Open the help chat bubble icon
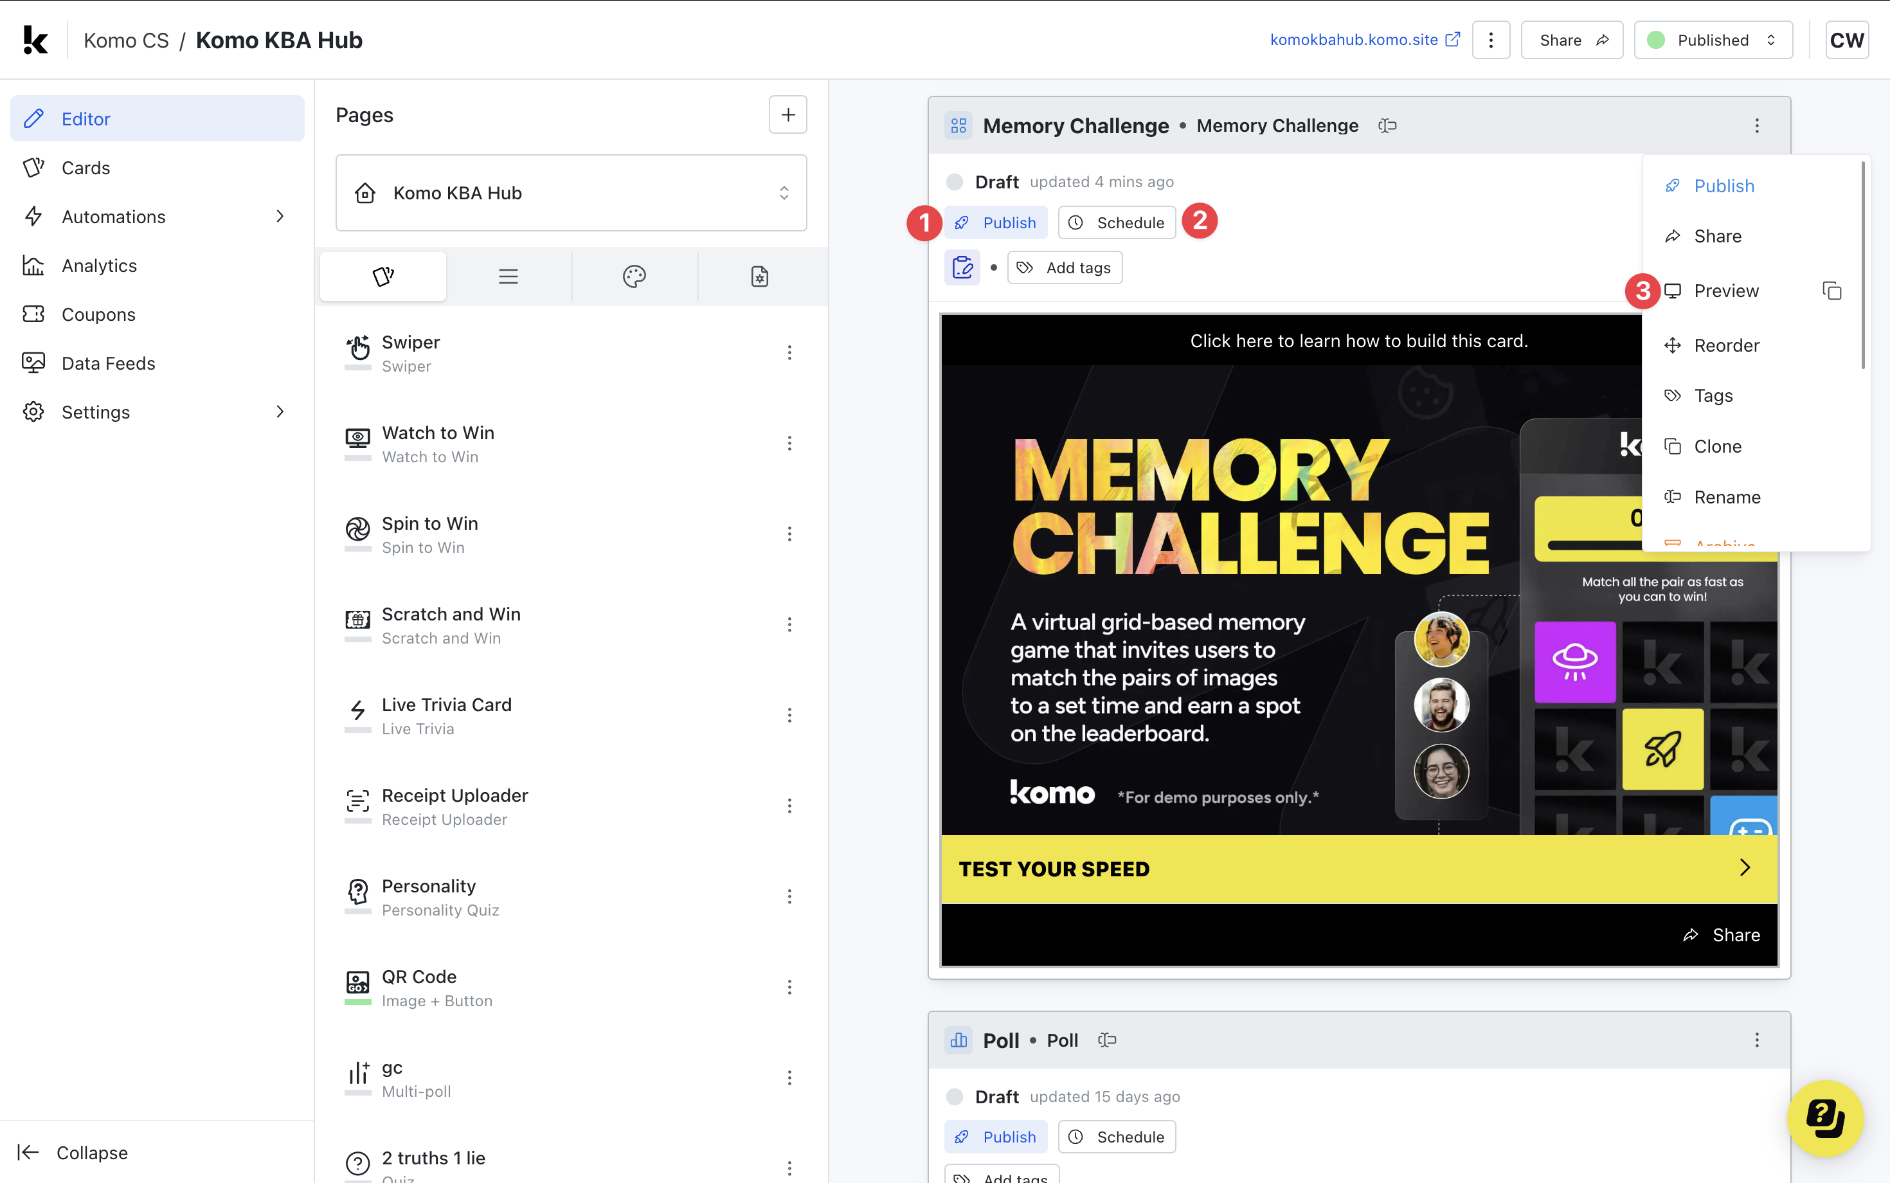 (1825, 1118)
